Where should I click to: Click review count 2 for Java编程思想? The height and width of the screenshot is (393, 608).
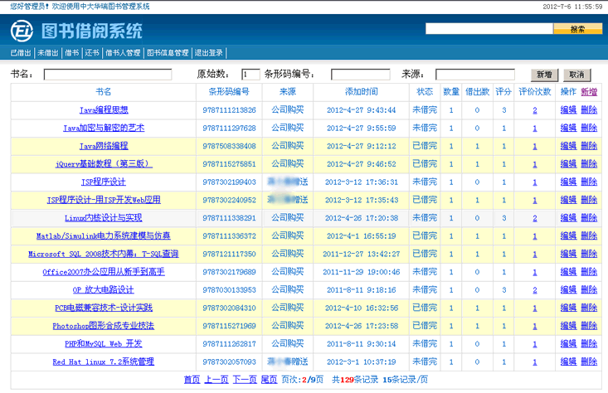535,110
